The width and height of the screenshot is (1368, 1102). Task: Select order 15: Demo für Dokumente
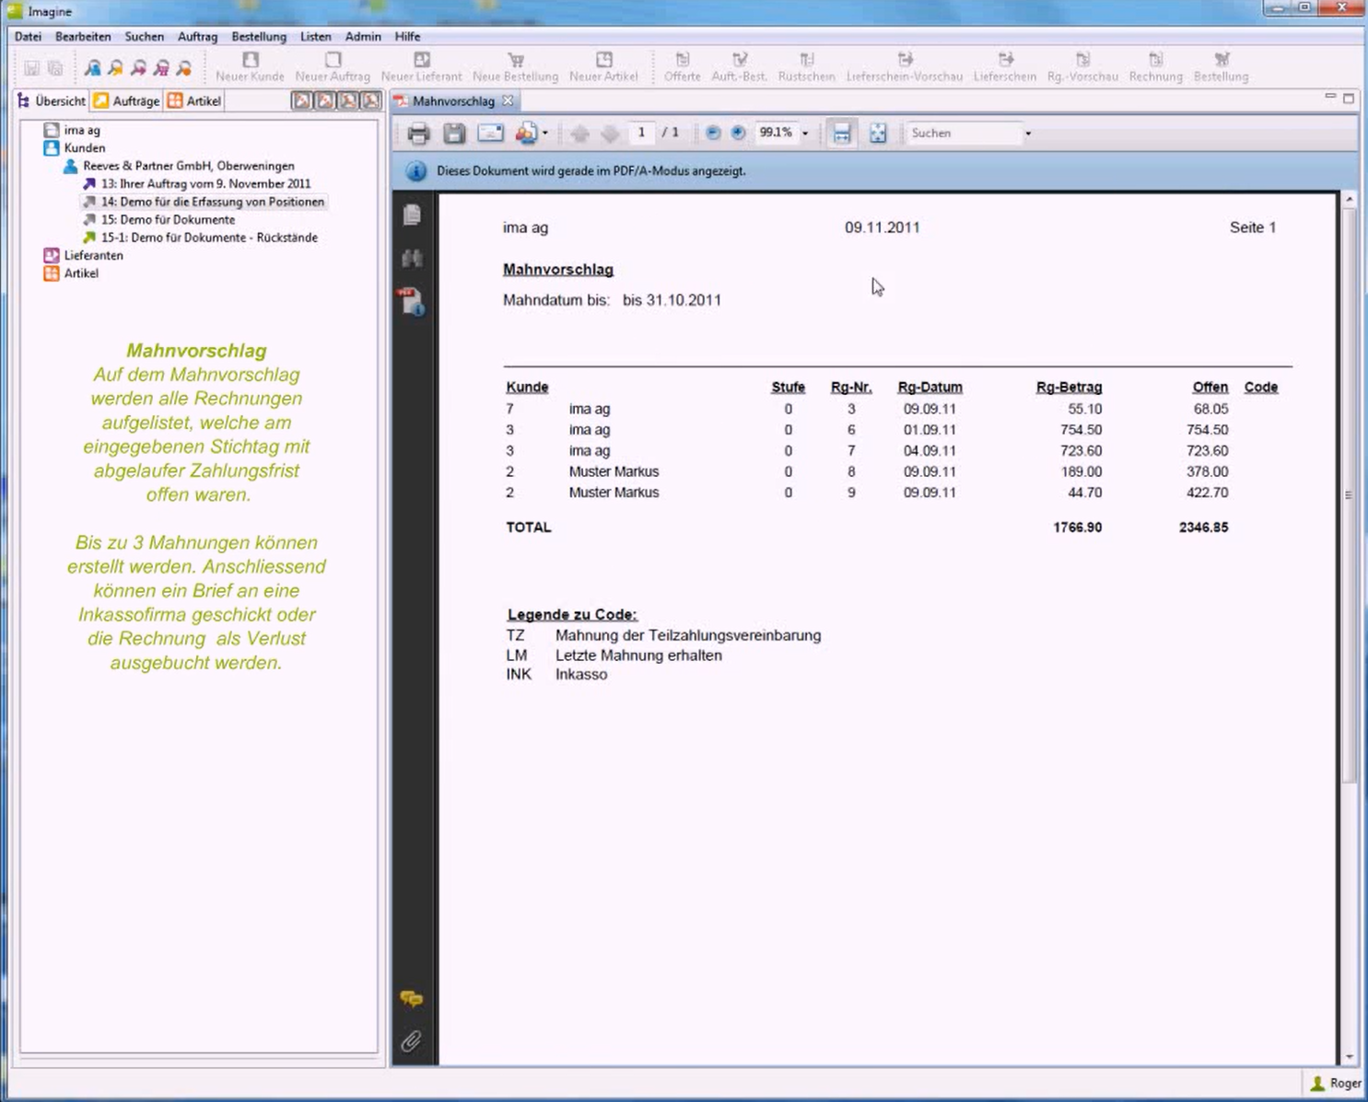(x=168, y=220)
